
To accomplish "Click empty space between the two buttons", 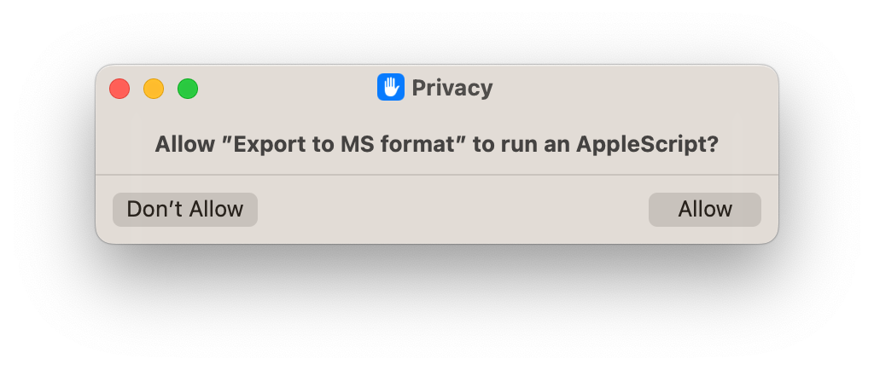I will coord(452,210).
